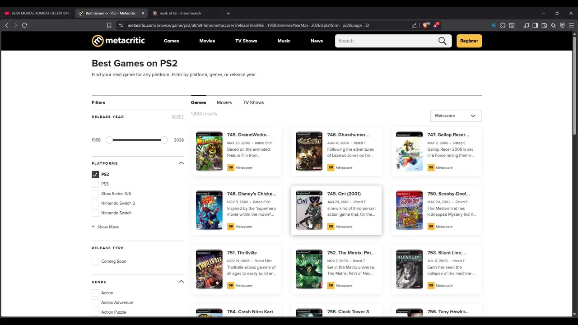
Task: Check the Nintendo Switch checkbox
Action: 95,213
